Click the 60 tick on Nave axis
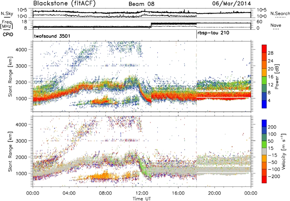 [x=259, y=22]
